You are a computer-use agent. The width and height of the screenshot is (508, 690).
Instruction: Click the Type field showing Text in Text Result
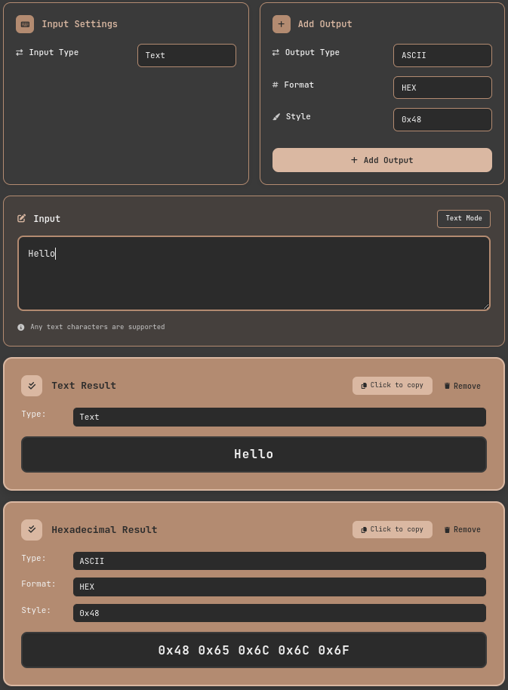pyautogui.click(x=279, y=417)
